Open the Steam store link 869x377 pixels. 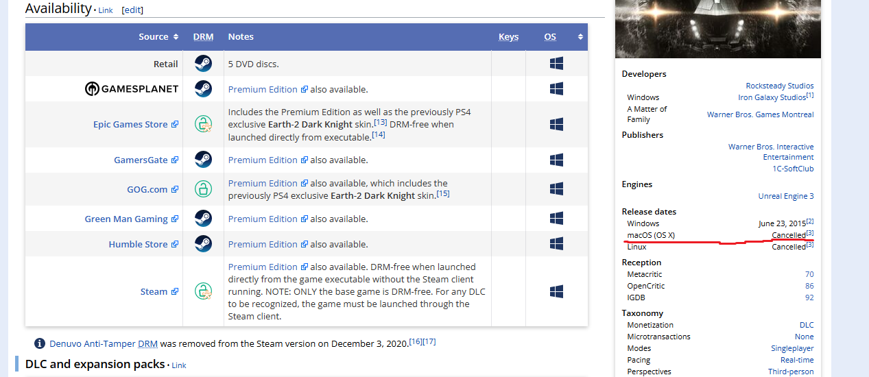[x=159, y=291]
